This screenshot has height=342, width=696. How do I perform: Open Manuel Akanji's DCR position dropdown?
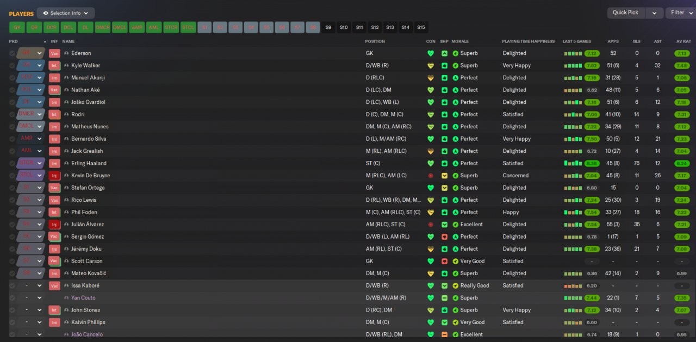[30, 78]
